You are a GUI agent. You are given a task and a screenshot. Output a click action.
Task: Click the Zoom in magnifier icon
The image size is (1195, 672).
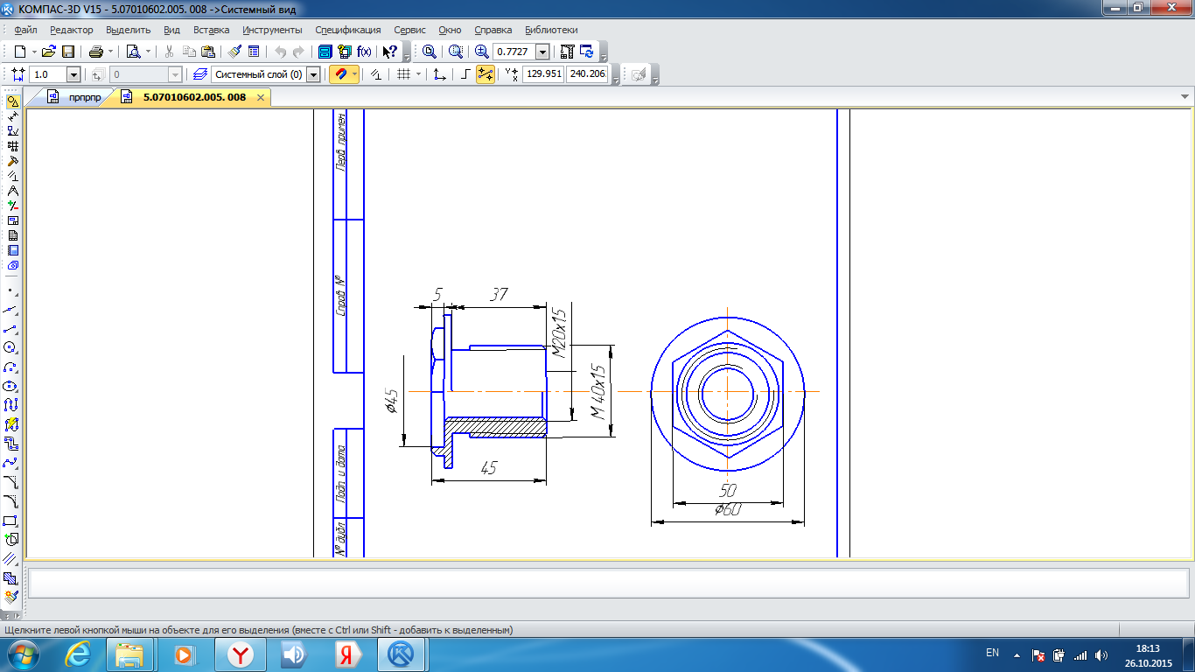[482, 52]
